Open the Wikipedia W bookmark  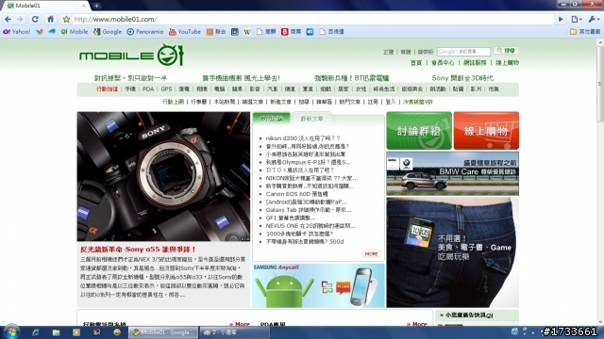(247, 32)
